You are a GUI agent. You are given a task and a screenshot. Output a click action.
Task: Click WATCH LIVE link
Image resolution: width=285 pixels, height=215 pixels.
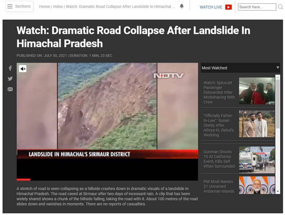(211, 7)
